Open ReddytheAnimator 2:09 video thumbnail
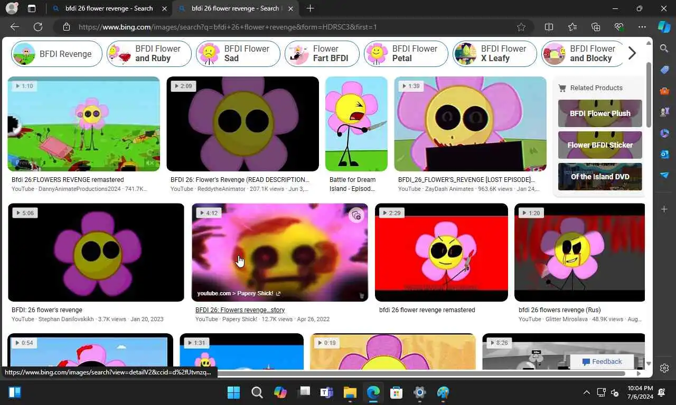The image size is (676, 405). click(x=242, y=124)
